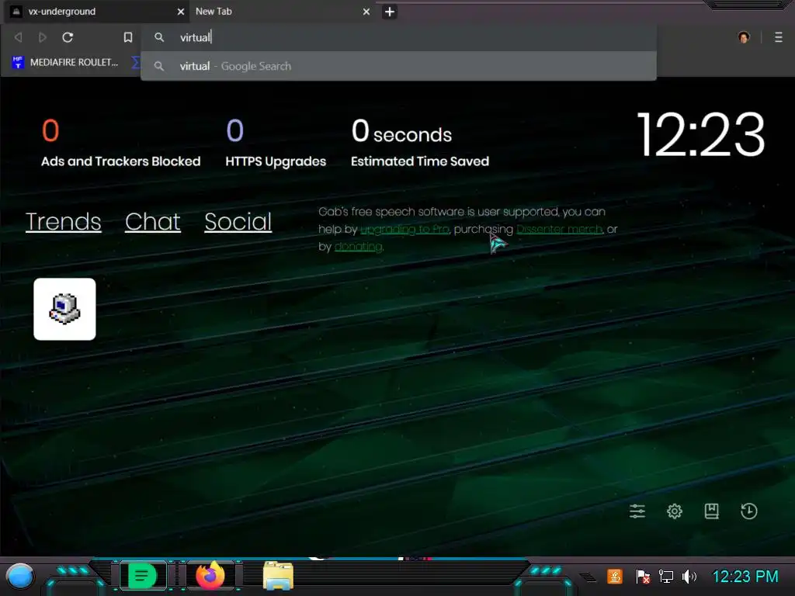Open new tab customize sliders icon

[637, 511]
